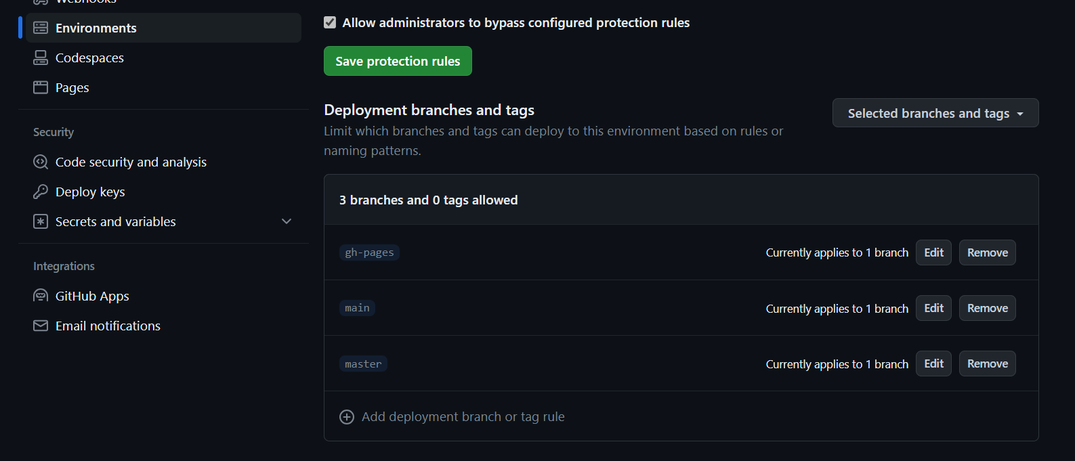Remove the gh-pages branch rule
The height and width of the screenshot is (461, 1075).
(987, 253)
